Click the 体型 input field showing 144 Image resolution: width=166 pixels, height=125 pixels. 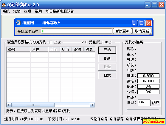pos(144,102)
